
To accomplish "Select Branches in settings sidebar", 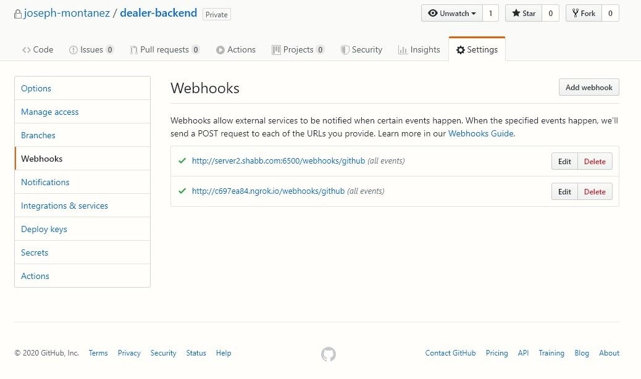I will (82, 135).
